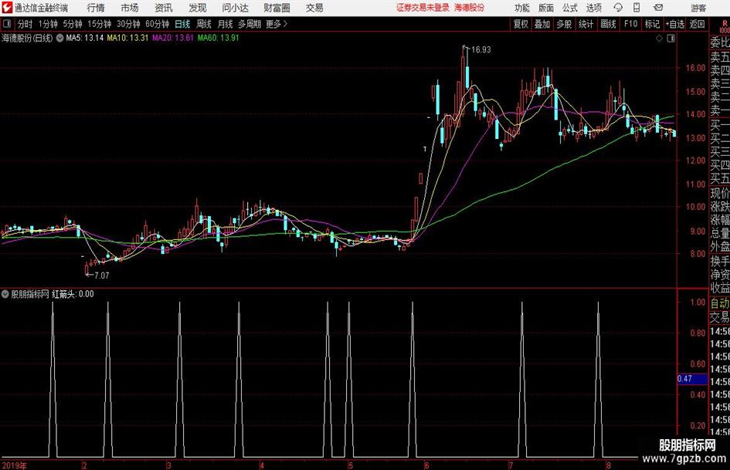Click the 证券交易未登录 login link
730x470 pixels.
(x=423, y=8)
